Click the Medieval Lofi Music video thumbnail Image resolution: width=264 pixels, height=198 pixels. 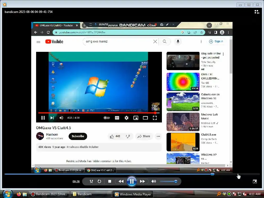[x=183, y=122]
